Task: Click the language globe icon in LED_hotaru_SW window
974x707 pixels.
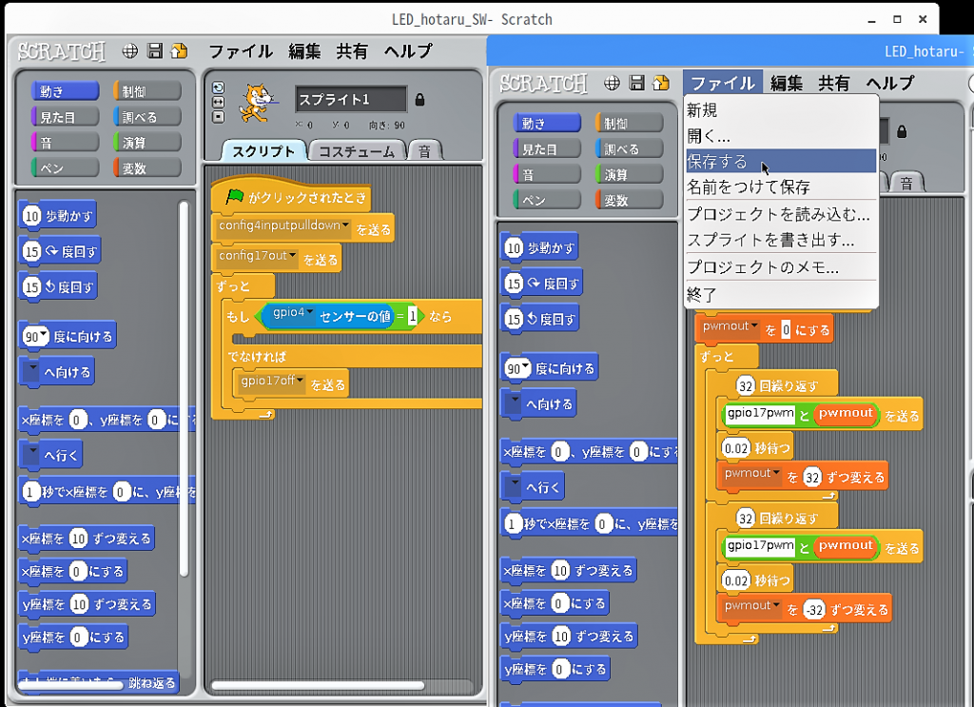Action: pos(129,51)
